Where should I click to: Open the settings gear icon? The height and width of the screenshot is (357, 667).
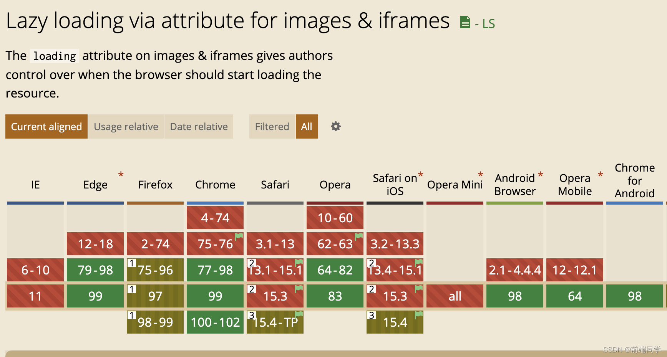(336, 126)
